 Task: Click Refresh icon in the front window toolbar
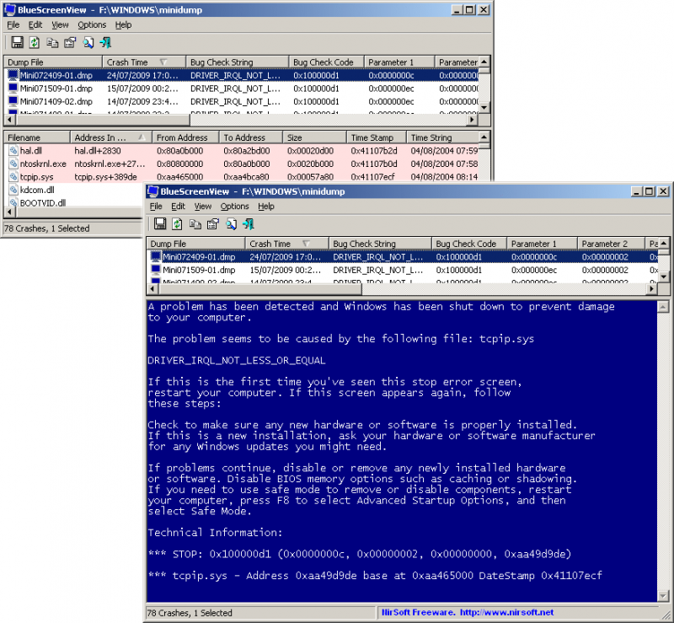pos(177,223)
